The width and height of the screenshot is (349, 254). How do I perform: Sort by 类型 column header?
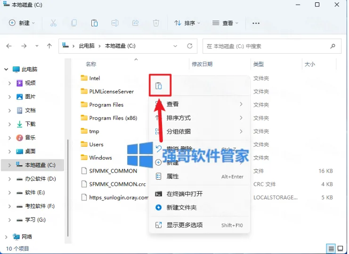click(x=259, y=64)
